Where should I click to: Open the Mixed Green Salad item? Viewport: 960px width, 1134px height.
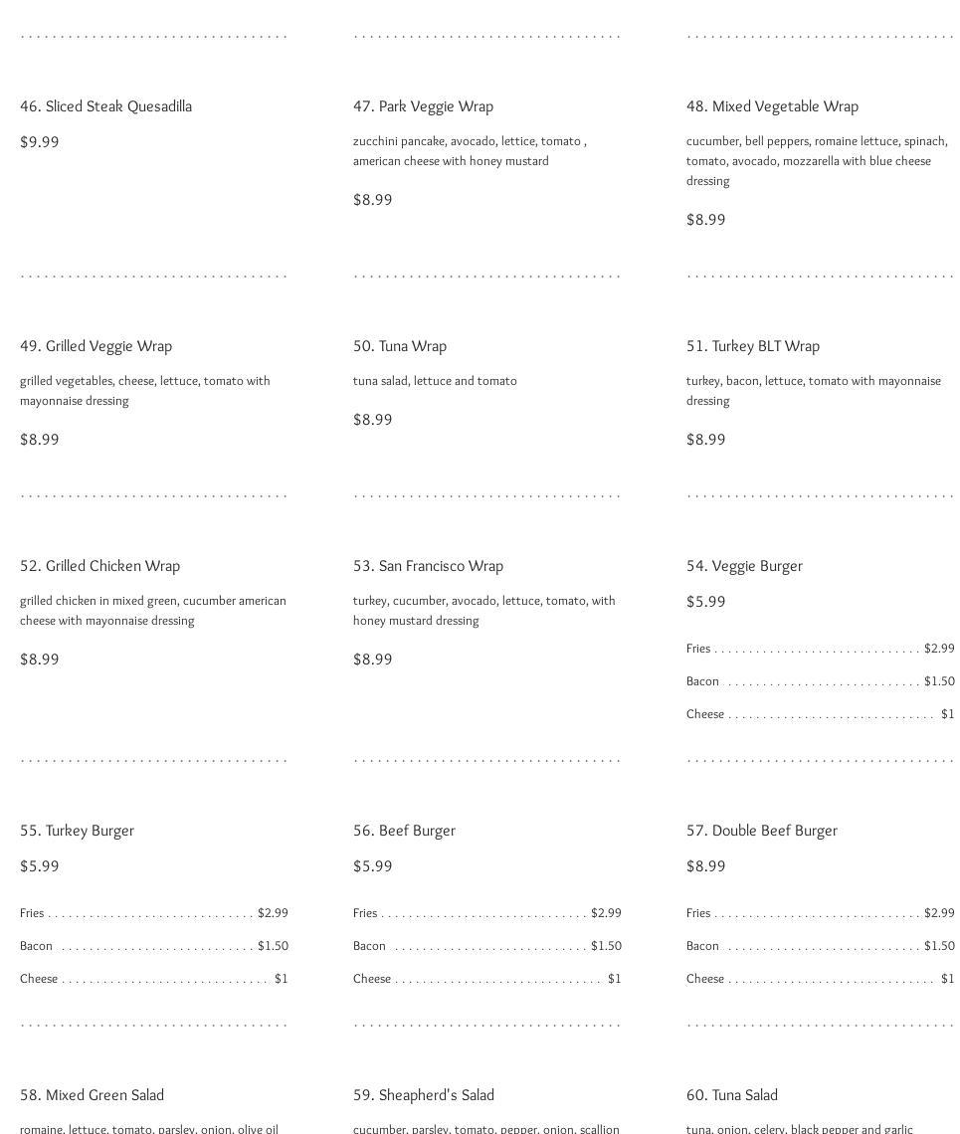[92, 1095]
